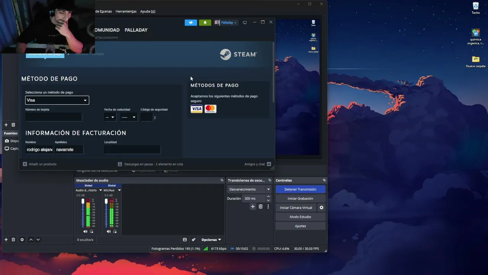Open the Visa payment method dropdown
488x275 pixels.
click(x=57, y=100)
